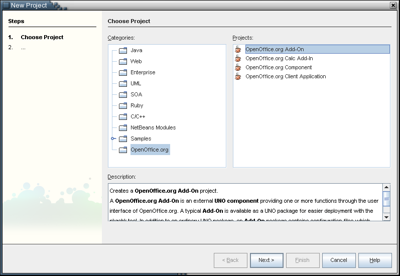Click the description scrollbar down arrow

point(386,217)
